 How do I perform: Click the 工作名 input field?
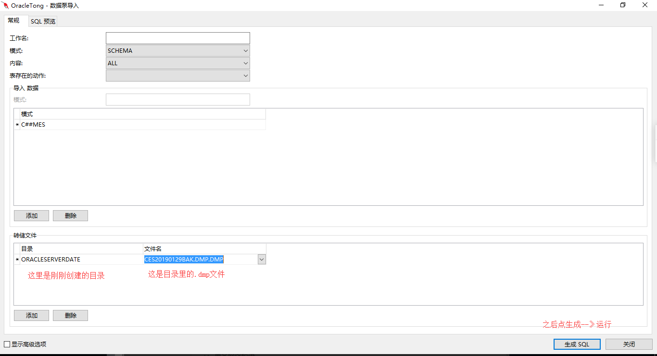(177, 38)
